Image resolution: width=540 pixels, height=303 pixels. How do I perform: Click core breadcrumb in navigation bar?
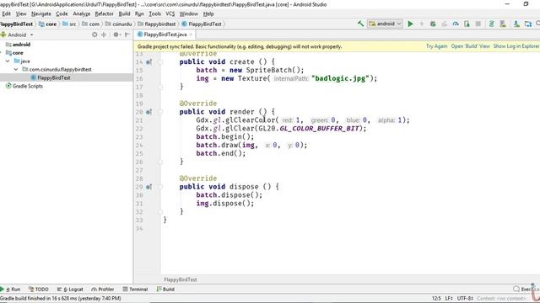(x=48, y=24)
